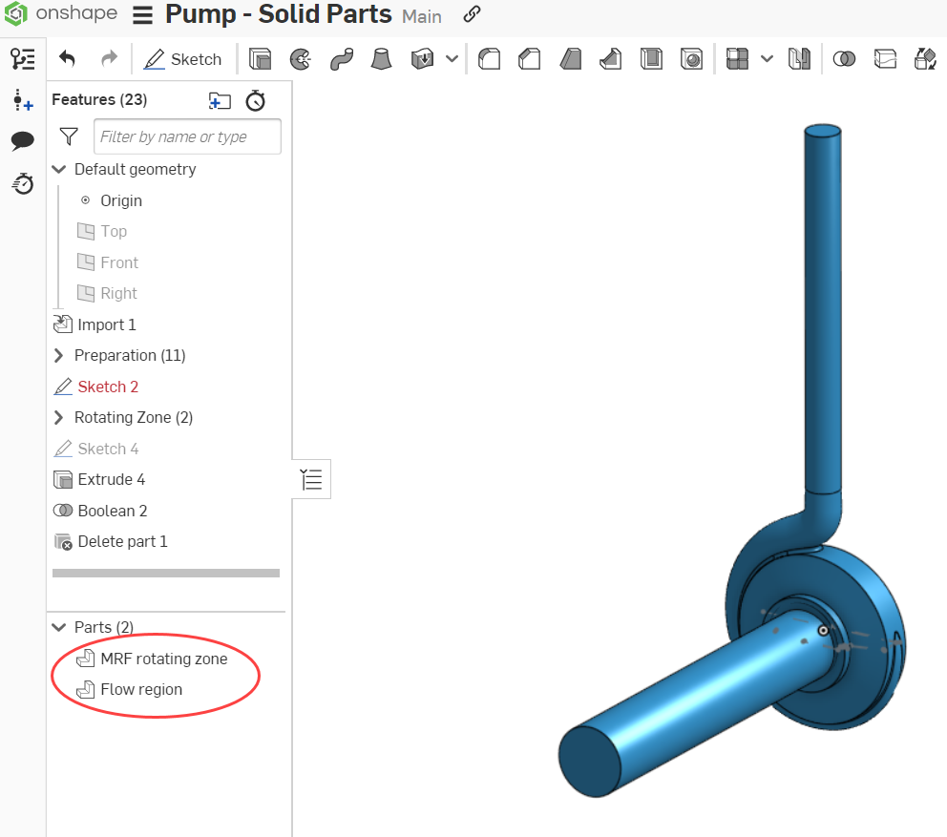Viewport: 947px width, 837px height.
Task: Open the pattern tools dropdown arrow
Action: (767, 59)
